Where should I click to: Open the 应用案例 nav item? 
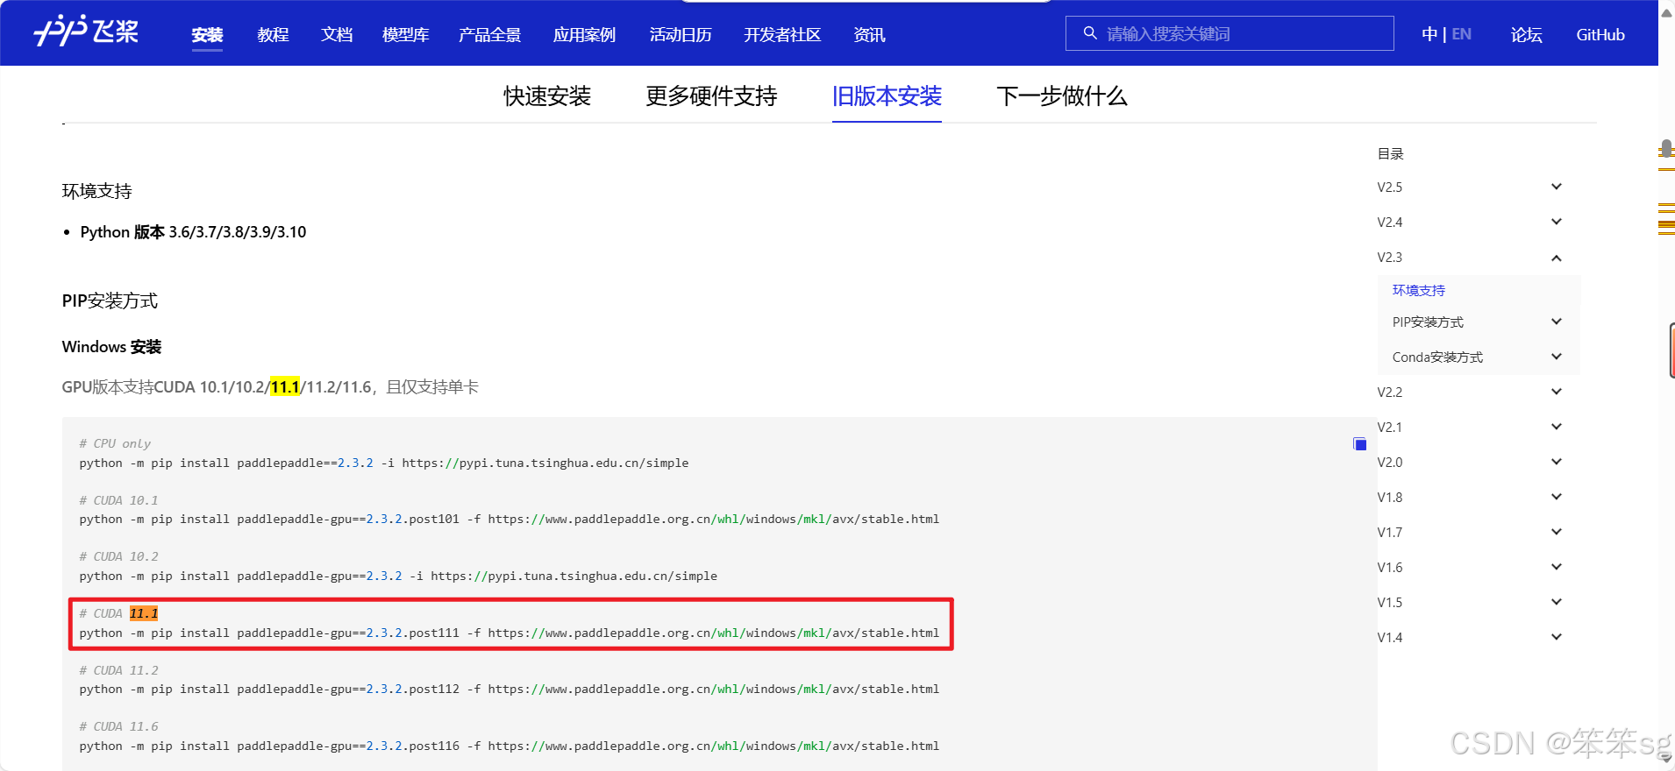[x=584, y=35]
